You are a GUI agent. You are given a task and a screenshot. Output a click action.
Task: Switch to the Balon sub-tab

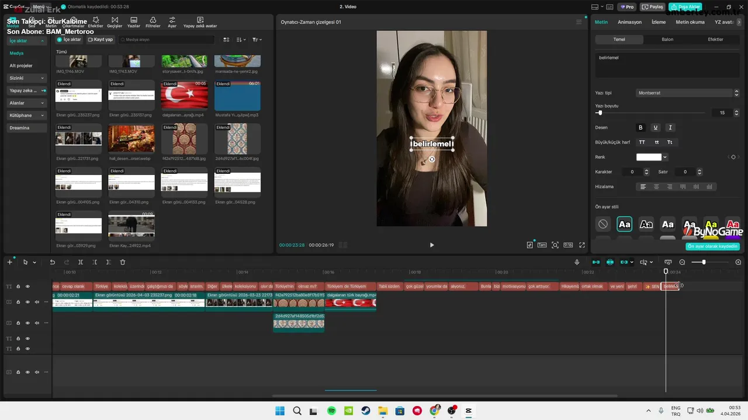667,40
